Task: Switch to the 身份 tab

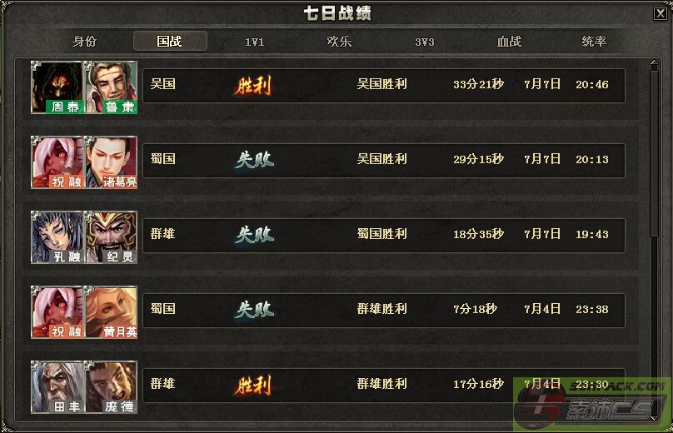Action: click(85, 41)
